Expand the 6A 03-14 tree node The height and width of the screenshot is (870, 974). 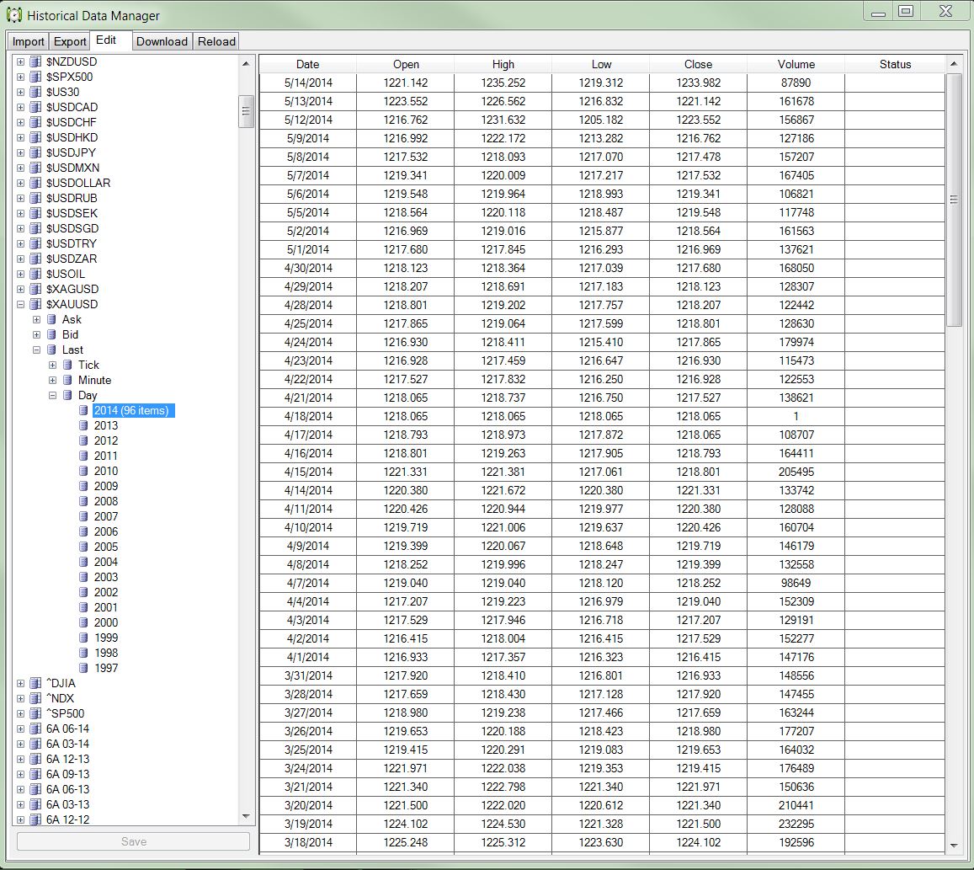coord(20,744)
